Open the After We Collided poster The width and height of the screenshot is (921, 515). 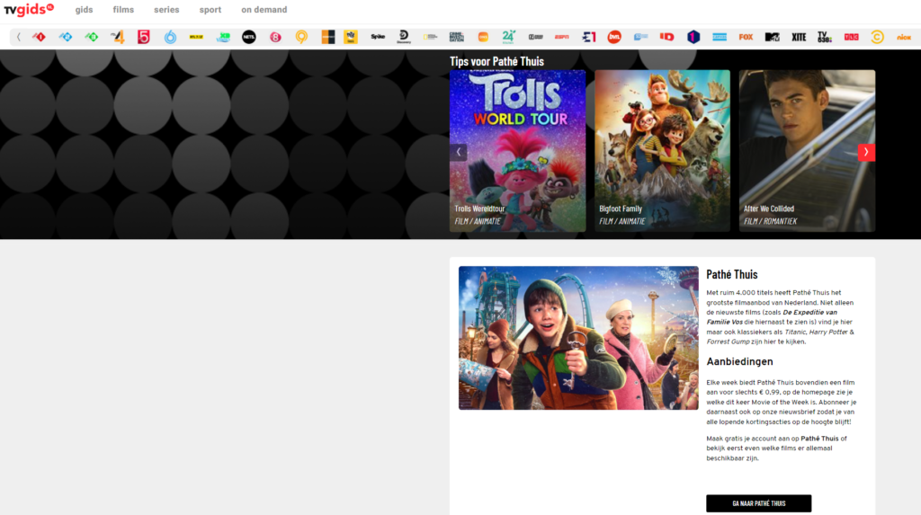click(x=807, y=151)
